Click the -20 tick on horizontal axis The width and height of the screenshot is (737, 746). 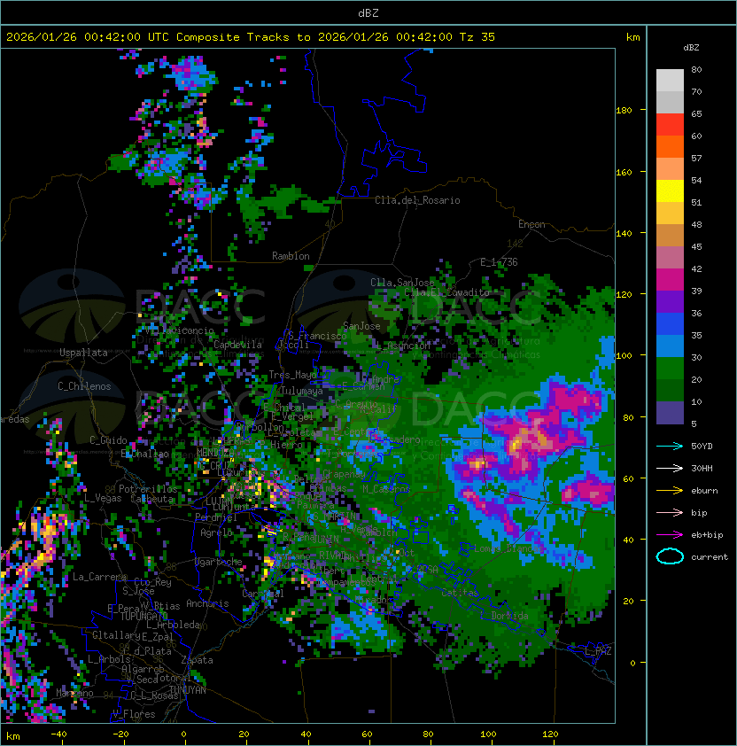120,734
